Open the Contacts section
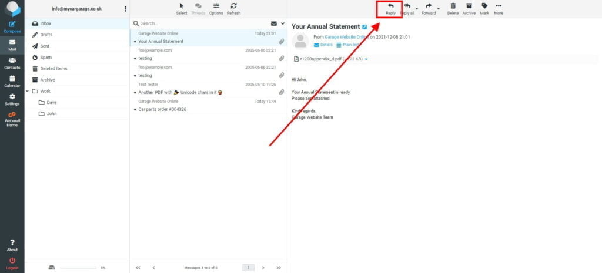Screen dimensions: 602x273 12,63
